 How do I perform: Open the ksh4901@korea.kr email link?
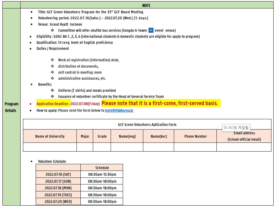119,110
